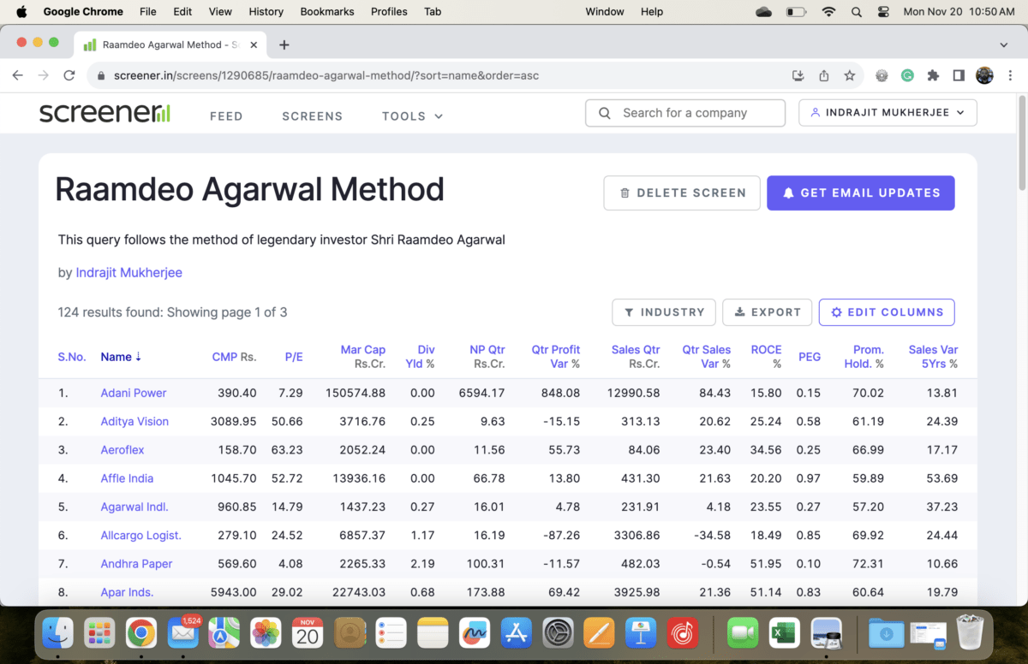1028x664 pixels.
Task: Open the Chrome extensions puzzle icon
Action: [933, 75]
